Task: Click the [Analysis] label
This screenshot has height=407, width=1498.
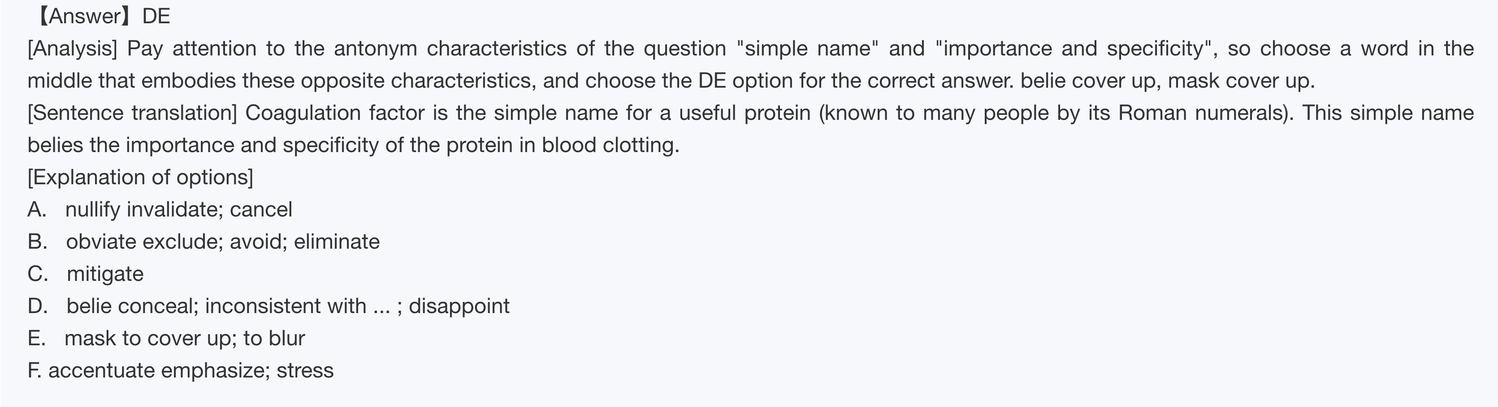Action: [72, 48]
